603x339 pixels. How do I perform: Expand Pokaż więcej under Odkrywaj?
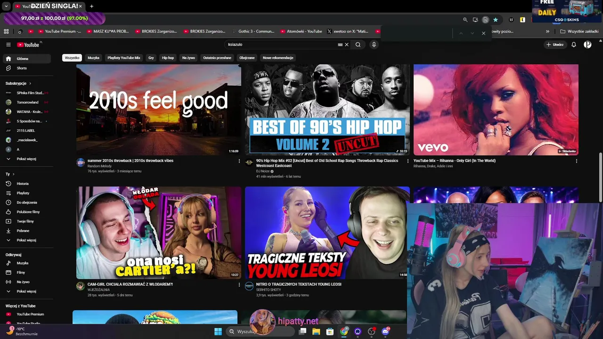(26, 291)
